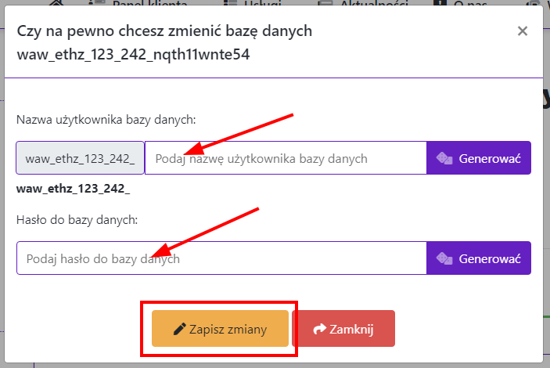Open Panel klienta in the top navigation

pyautogui.click(x=149, y=4)
